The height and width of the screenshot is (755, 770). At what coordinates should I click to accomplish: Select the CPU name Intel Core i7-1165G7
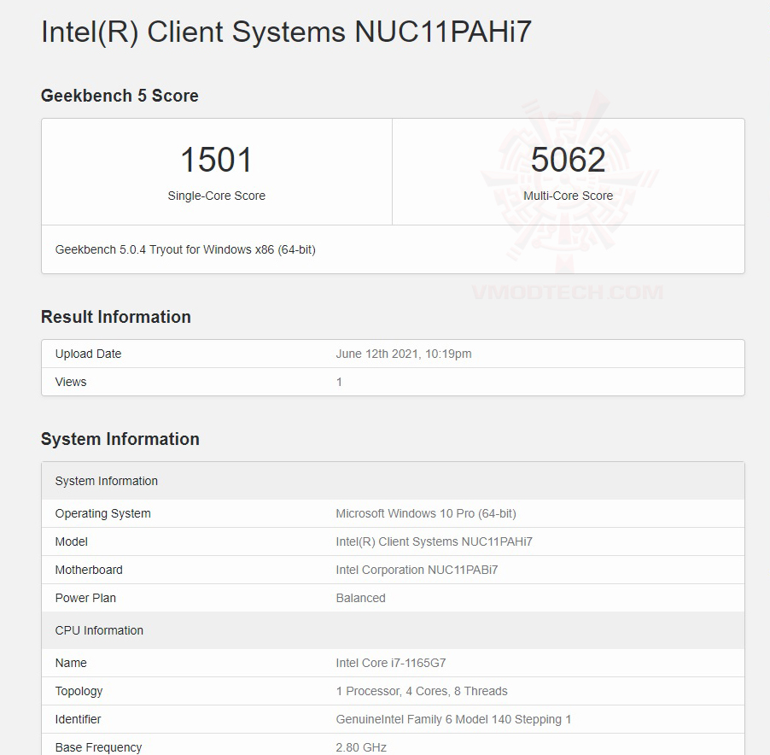tap(391, 663)
